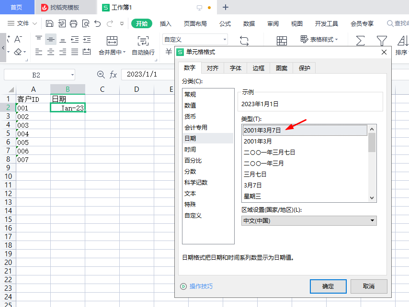Image resolution: width=409 pixels, height=307 pixels.
Task: Choose date type 星期三
Action: point(305,197)
